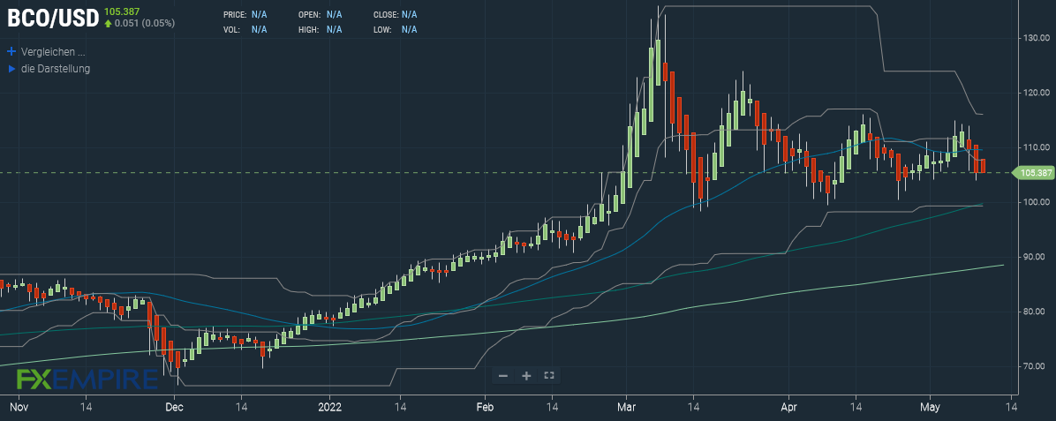The height and width of the screenshot is (421, 1056).
Task: Zoom in using the plus button
Action: click(x=526, y=376)
